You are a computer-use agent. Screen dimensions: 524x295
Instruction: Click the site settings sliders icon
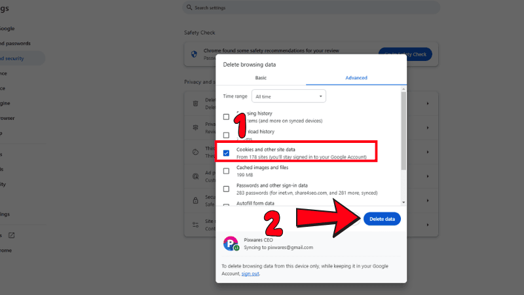click(195, 225)
